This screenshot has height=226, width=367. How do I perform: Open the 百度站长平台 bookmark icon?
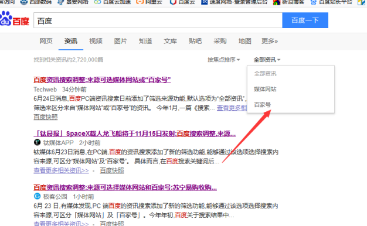click(314, 2)
